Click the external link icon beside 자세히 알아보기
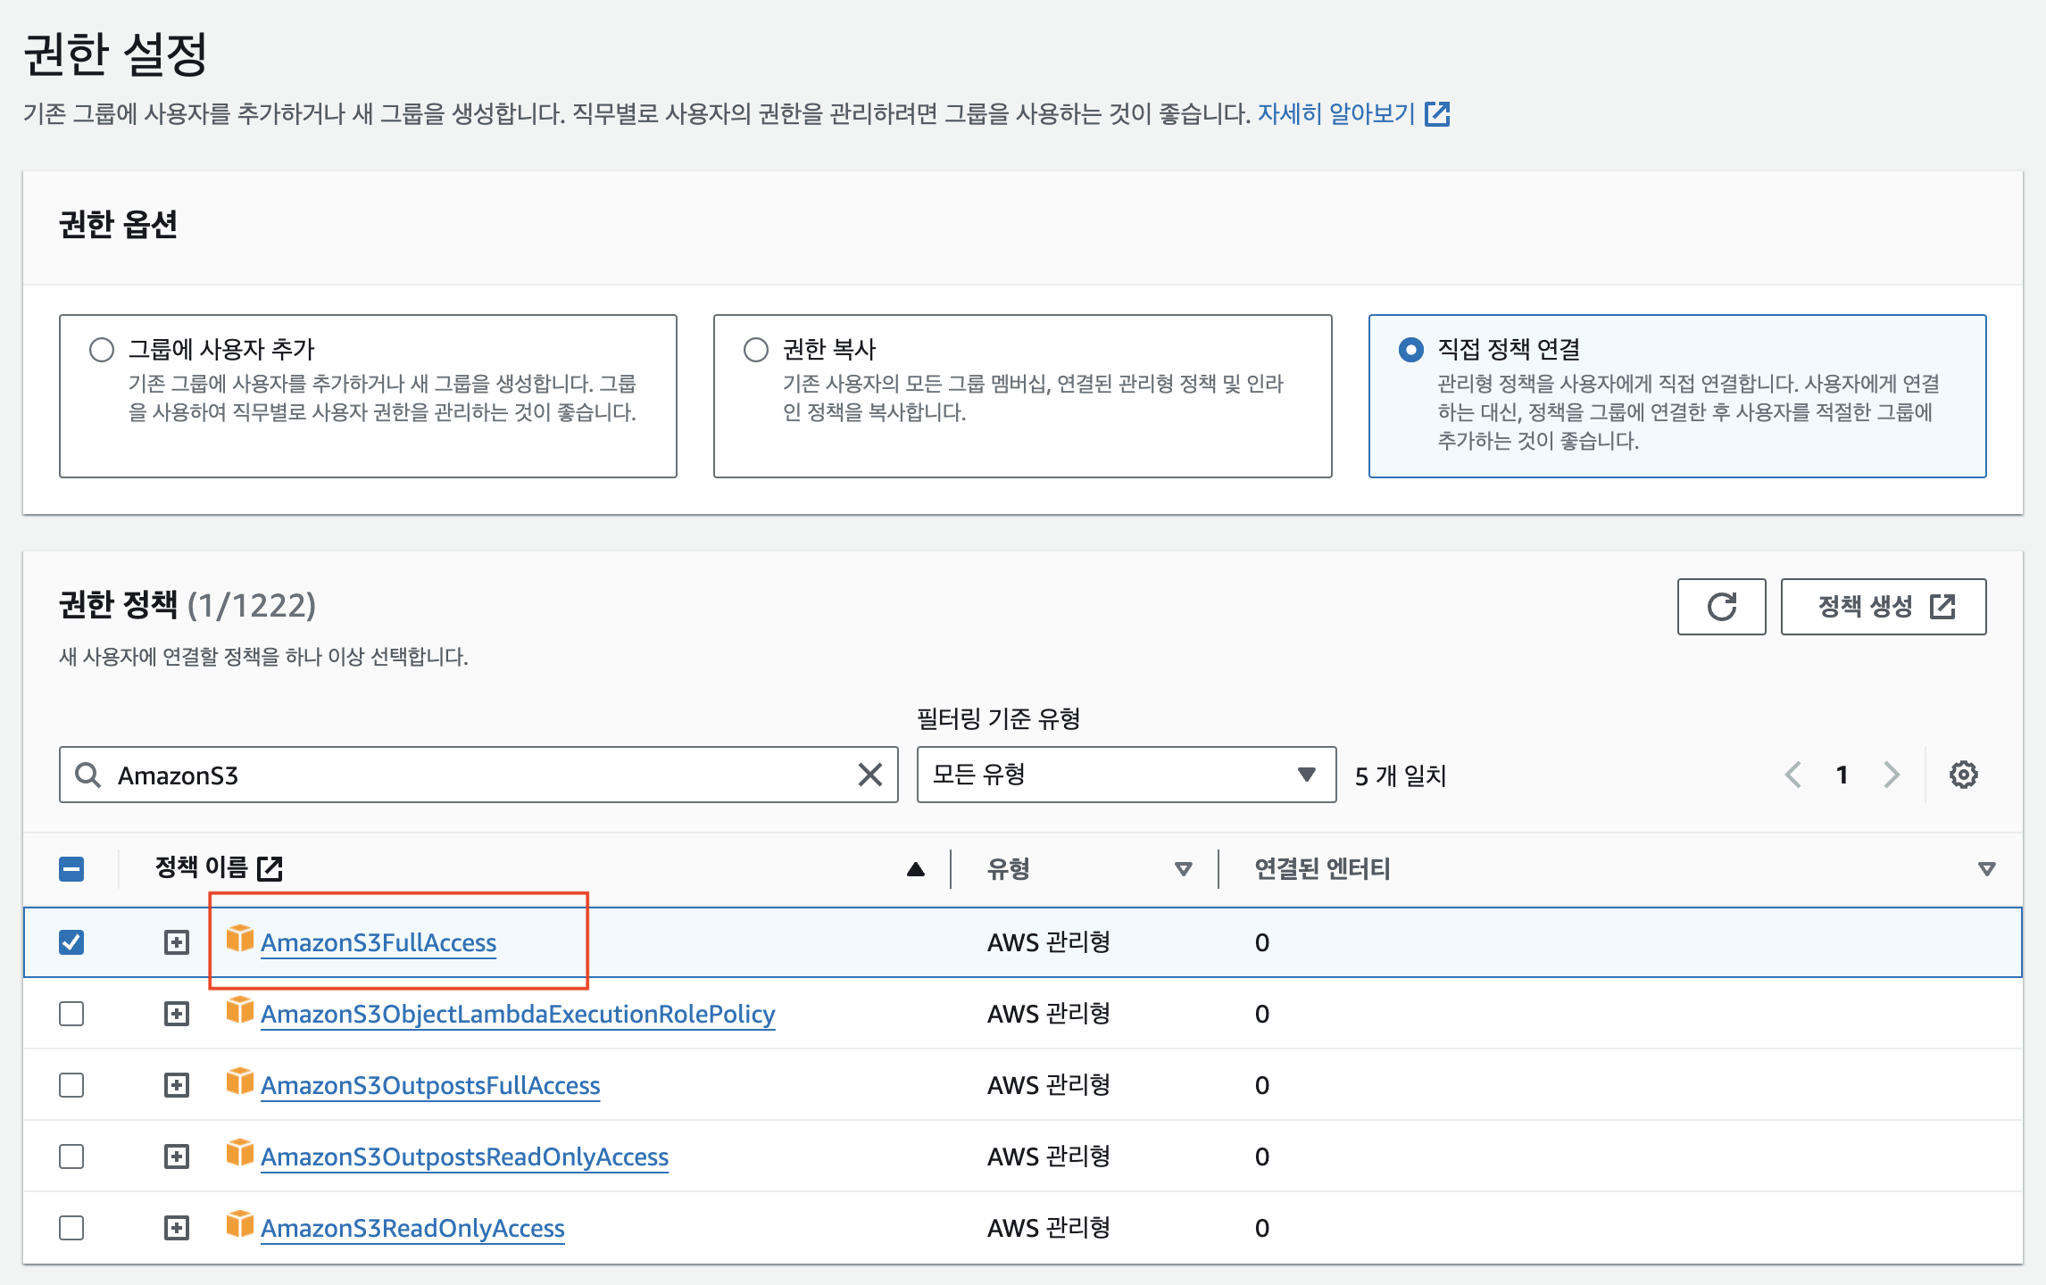Viewport: 2046px width, 1285px height. click(x=1437, y=114)
